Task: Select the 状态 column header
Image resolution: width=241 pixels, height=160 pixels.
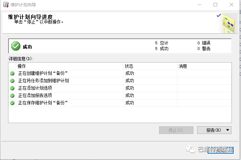Action: (x=129, y=66)
